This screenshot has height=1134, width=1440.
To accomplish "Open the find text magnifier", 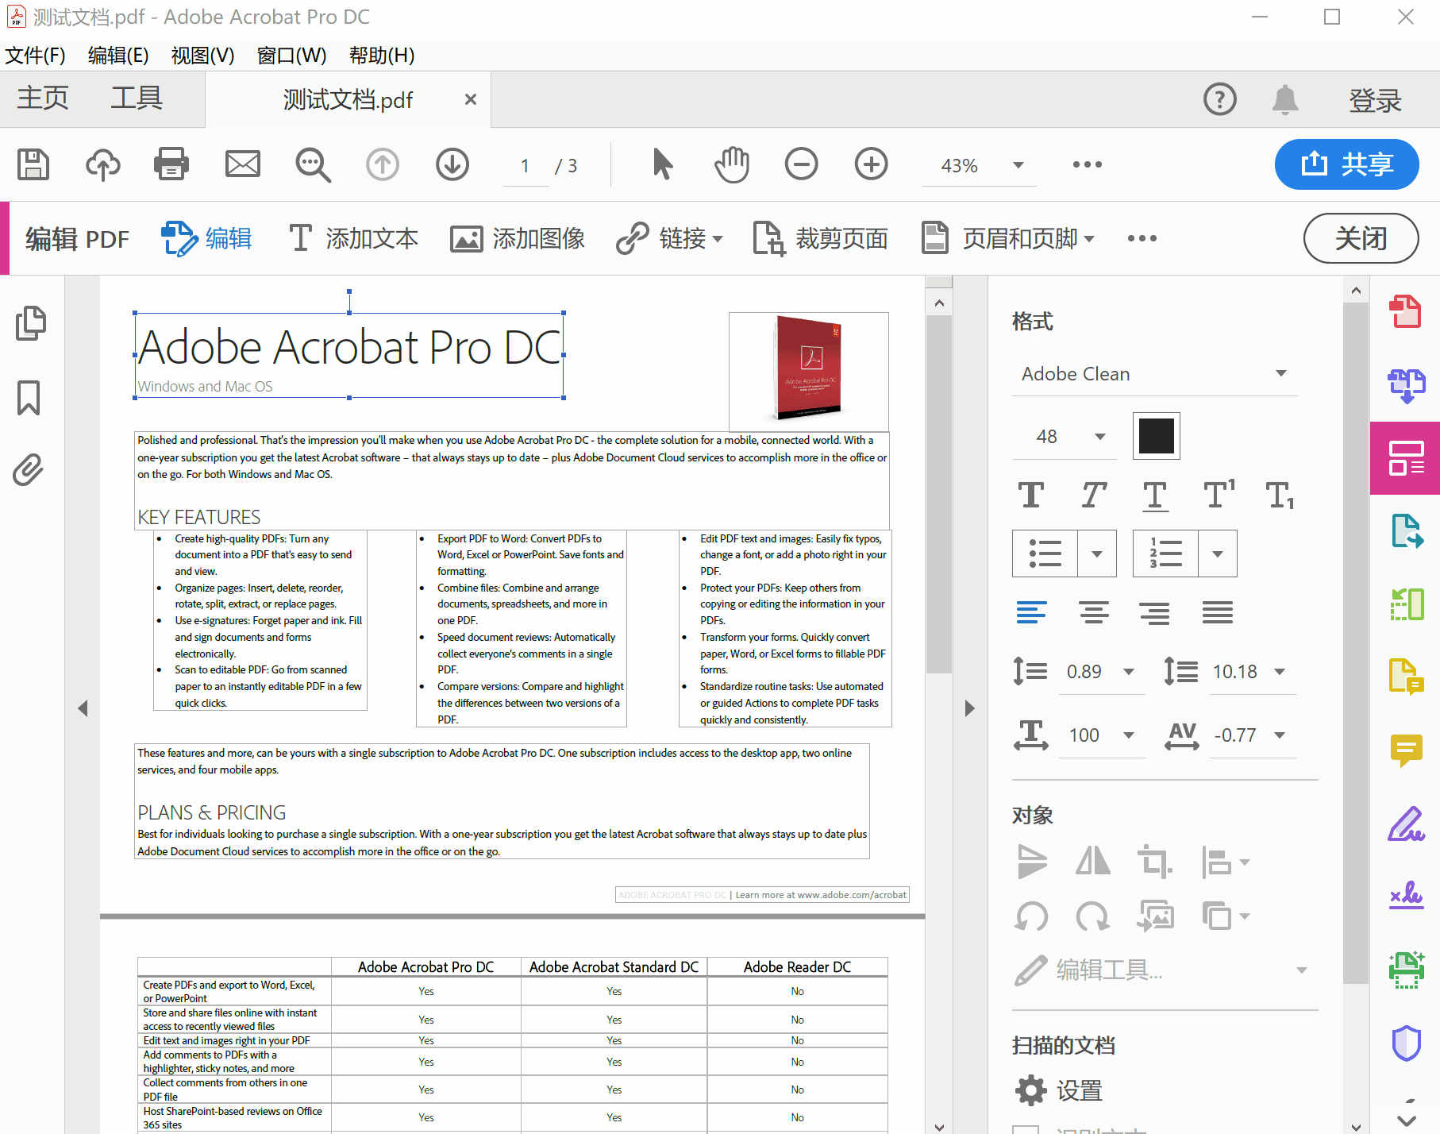I will [313, 165].
